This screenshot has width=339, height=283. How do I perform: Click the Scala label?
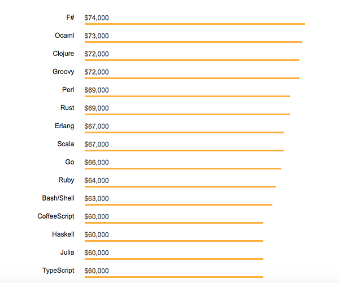pos(66,144)
